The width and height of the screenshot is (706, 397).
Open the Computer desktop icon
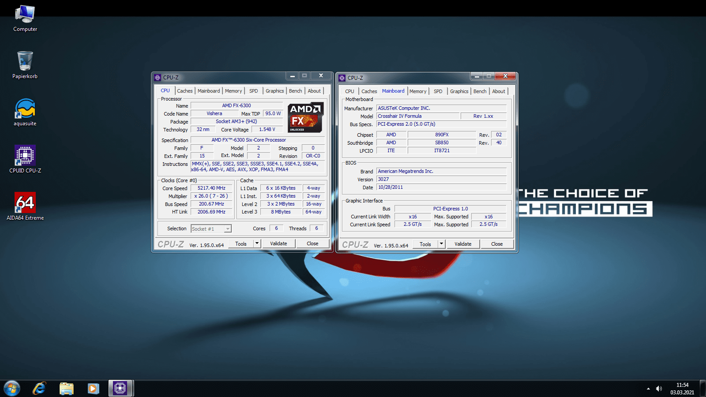tap(25, 19)
